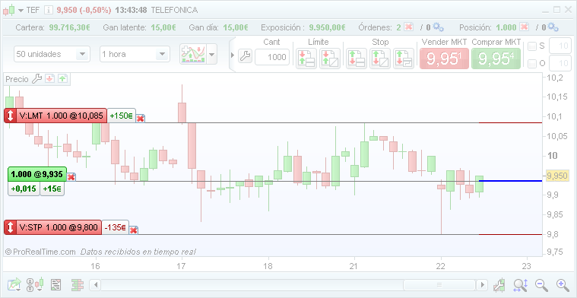The height and width of the screenshot is (298, 577).
Task: Click the ProRealTime.com copyright link
Action: point(40,252)
